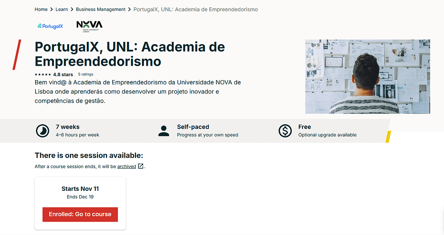Click the clock icon beside 7 weeks
The height and width of the screenshot is (235, 444).
pyautogui.click(x=42, y=131)
